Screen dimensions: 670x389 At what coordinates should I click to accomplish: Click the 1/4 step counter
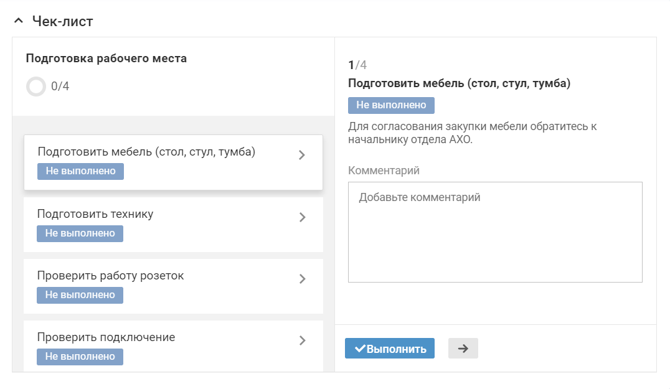[x=357, y=65]
